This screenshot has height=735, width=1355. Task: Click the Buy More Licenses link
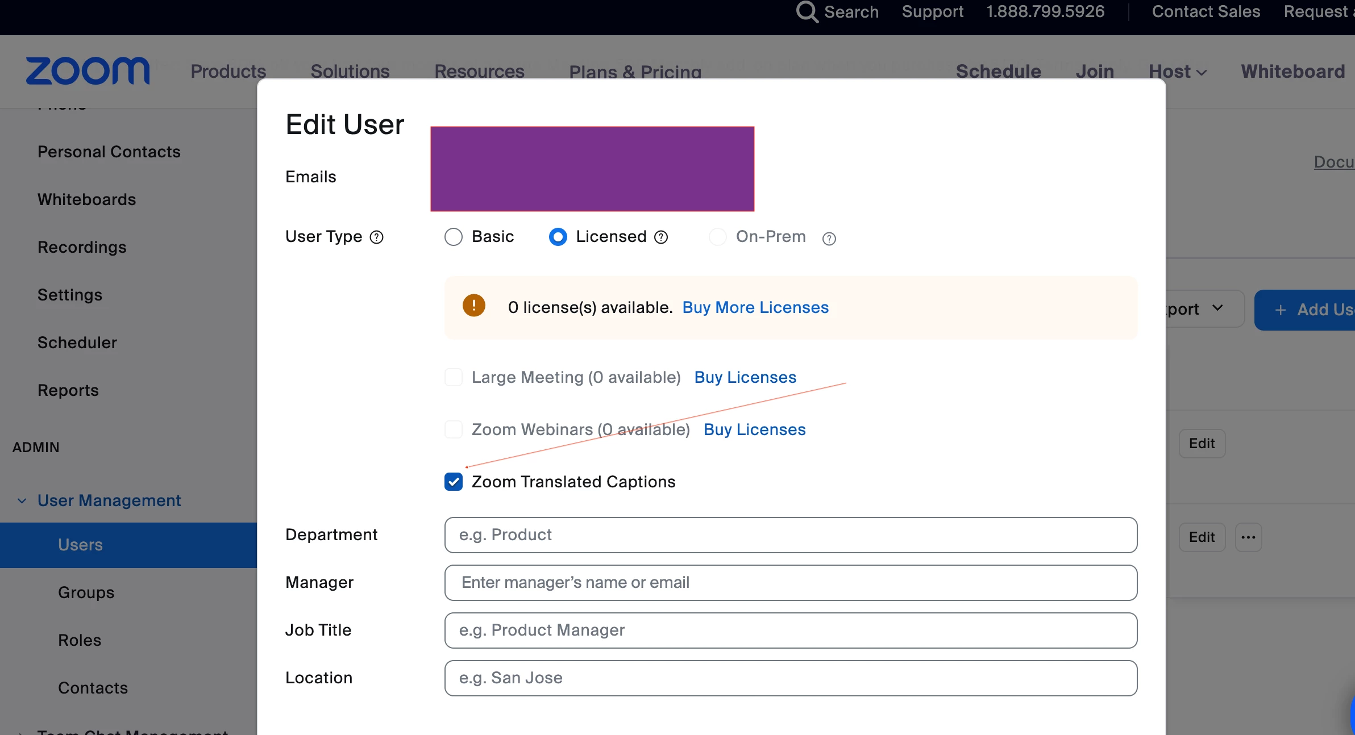tap(755, 307)
